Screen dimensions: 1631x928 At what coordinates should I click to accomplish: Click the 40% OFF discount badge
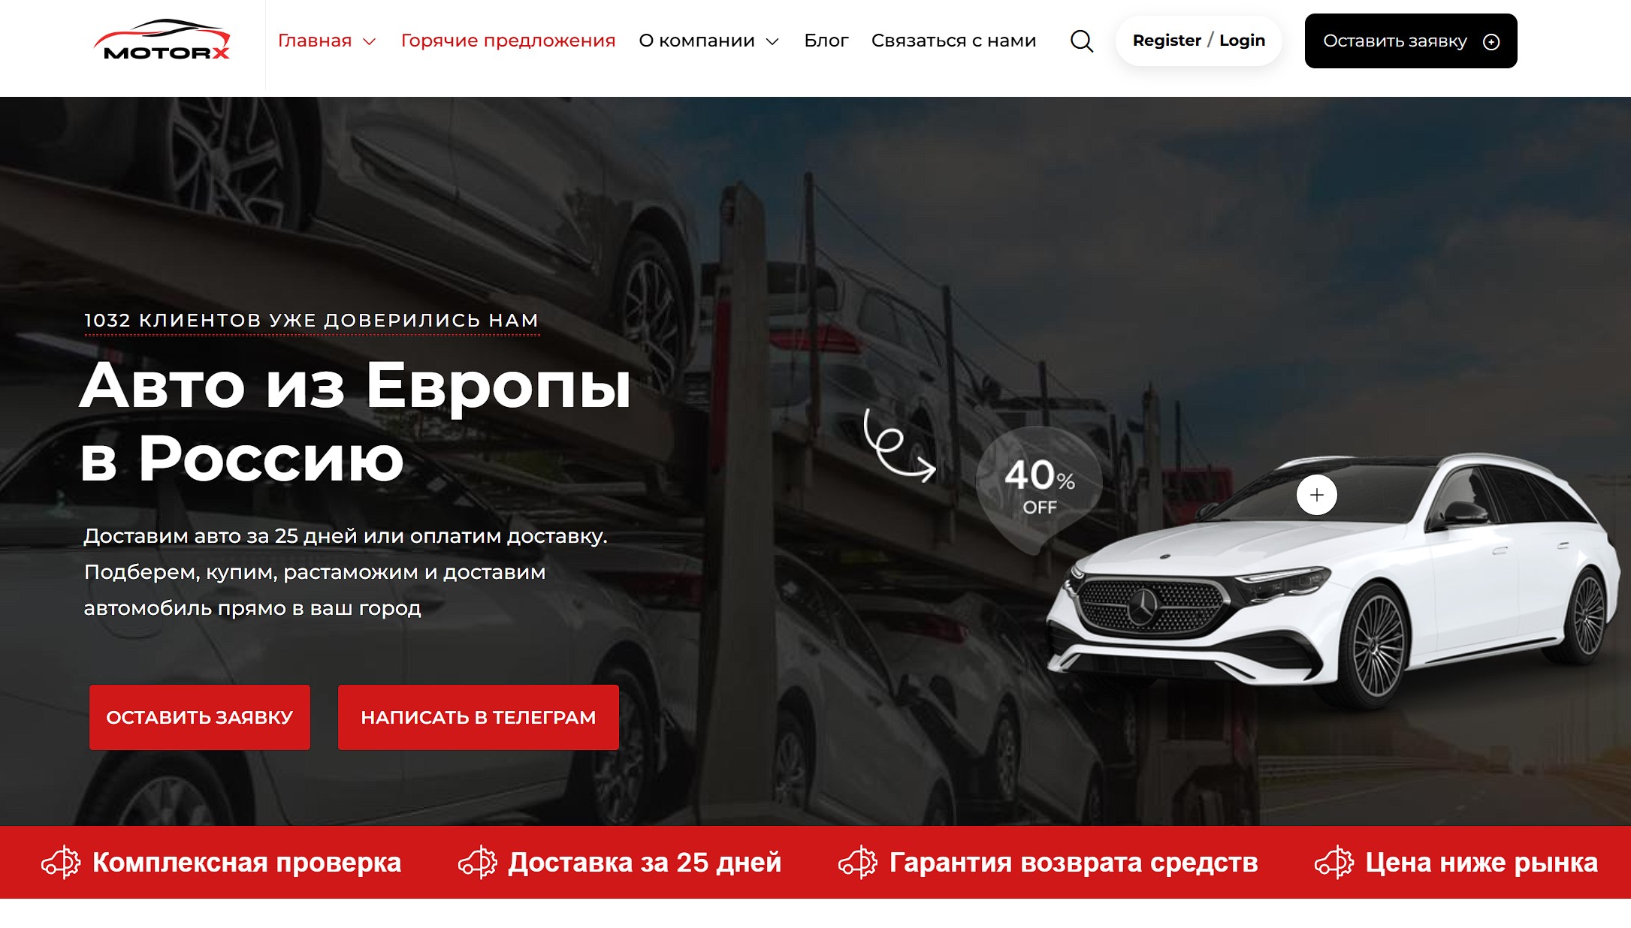[x=1039, y=487]
